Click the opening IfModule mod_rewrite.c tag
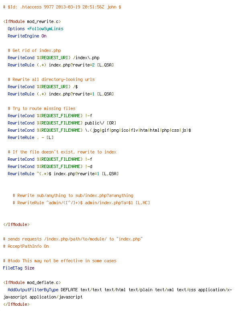241x311 pixels. point(32,21)
